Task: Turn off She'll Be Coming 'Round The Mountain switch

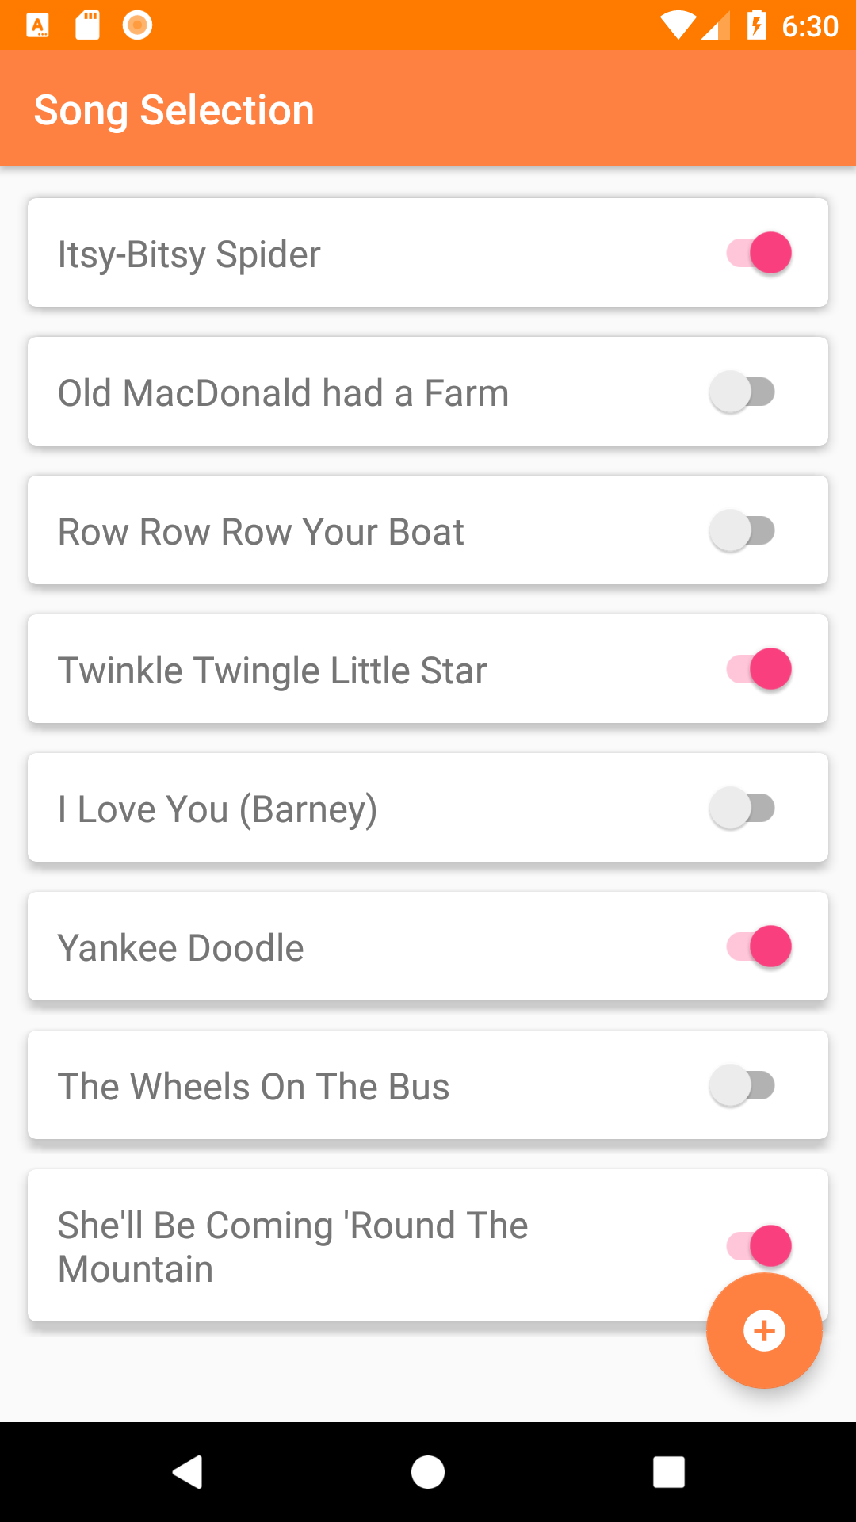Action: pos(759,1245)
